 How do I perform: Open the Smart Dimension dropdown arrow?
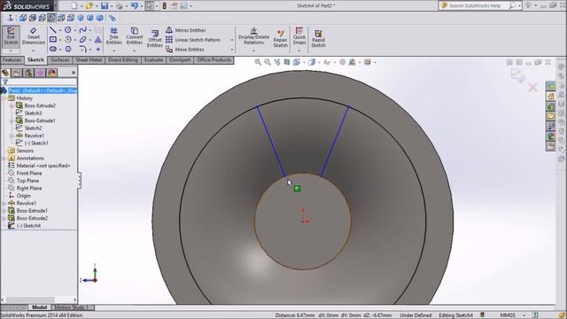pos(34,51)
